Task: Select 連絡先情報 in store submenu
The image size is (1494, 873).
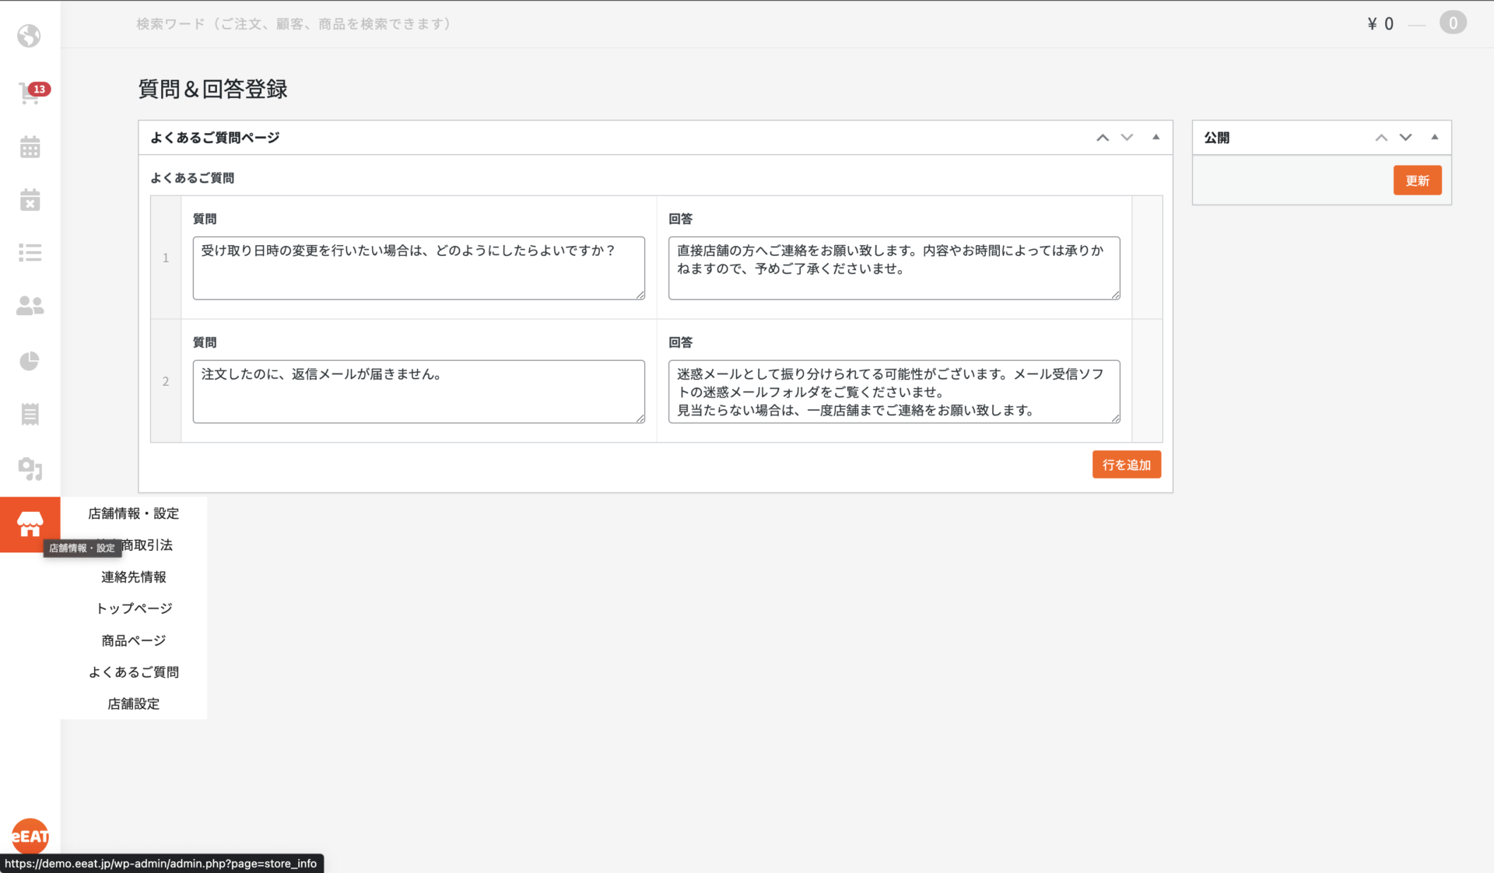Action: [133, 577]
